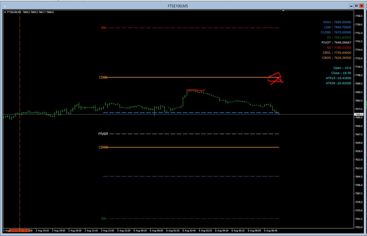Minimize the FTSE100,M5 chart window
The height and width of the screenshot is (236, 367).
pos(351,6)
